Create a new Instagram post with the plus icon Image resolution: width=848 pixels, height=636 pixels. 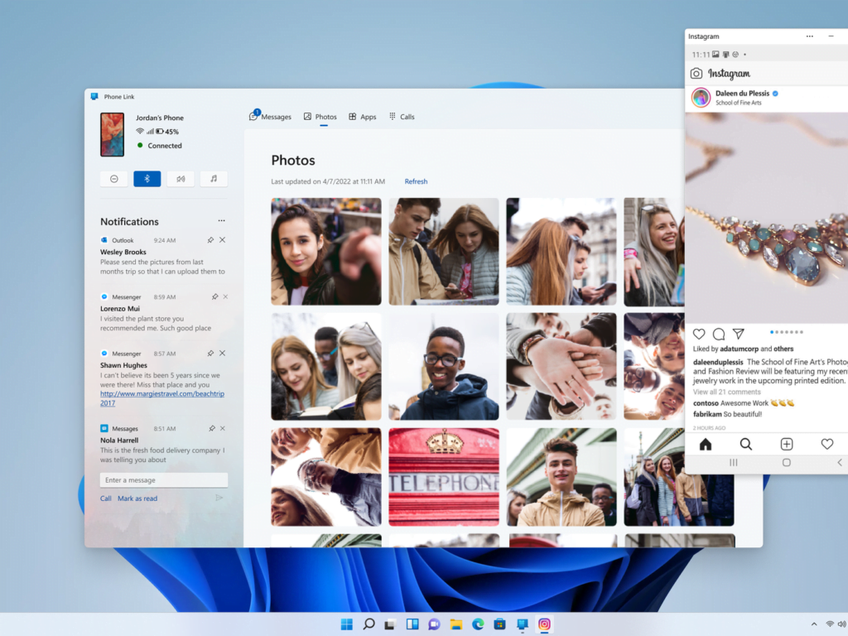tap(786, 444)
